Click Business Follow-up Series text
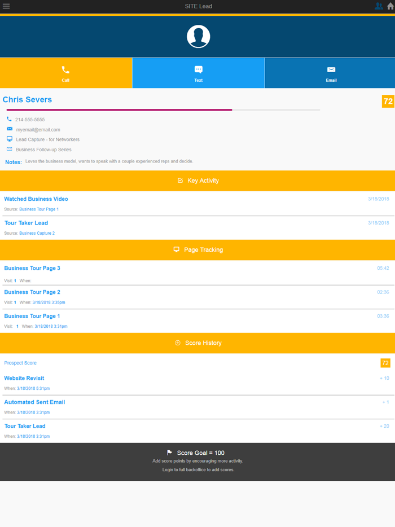Image resolution: width=395 pixels, height=527 pixels. pyautogui.click(x=43, y=150)
